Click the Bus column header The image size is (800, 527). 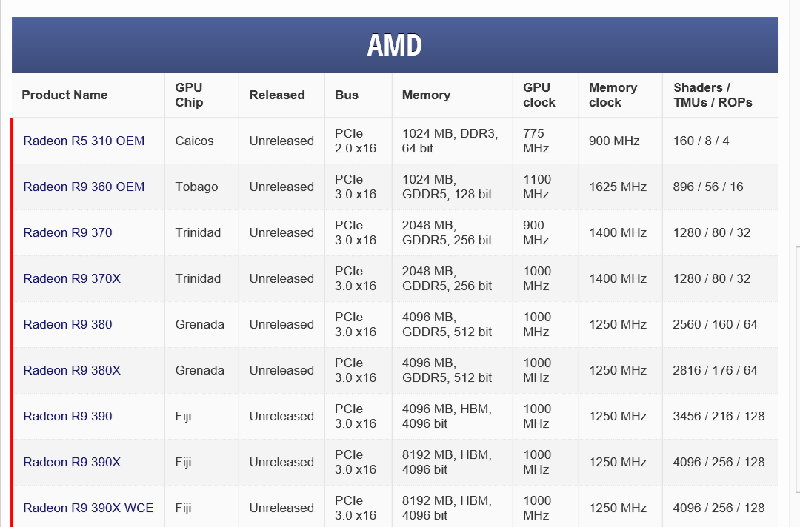[347, 95]
